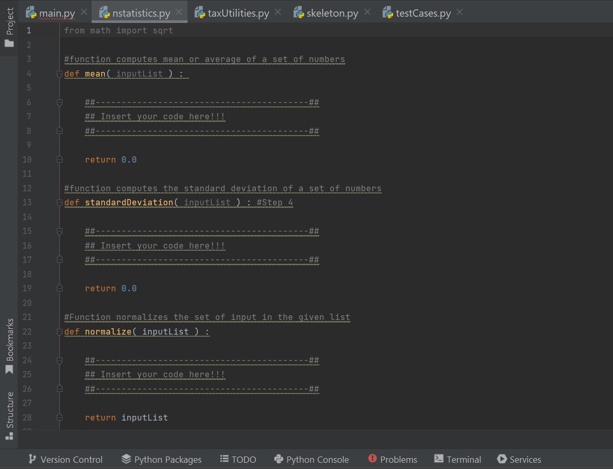This screenshot has height=469, width=613.
Task: Open the Python Console
Action: point(311,459)
